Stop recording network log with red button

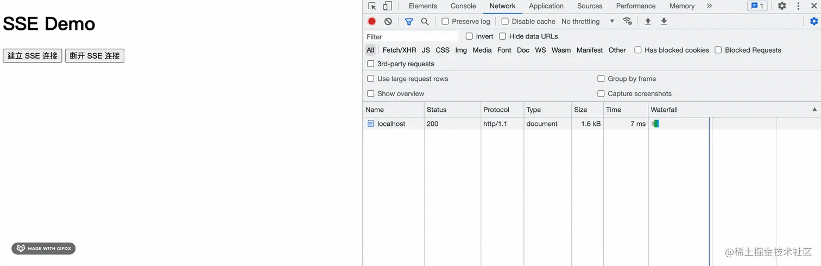point(372,21)
